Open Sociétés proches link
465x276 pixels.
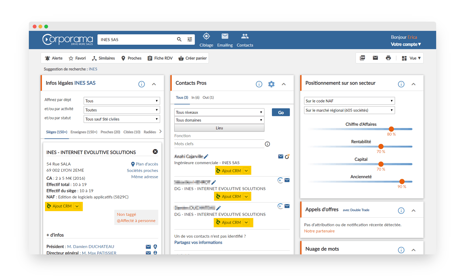pyautogui.click(x=142, y=170)
